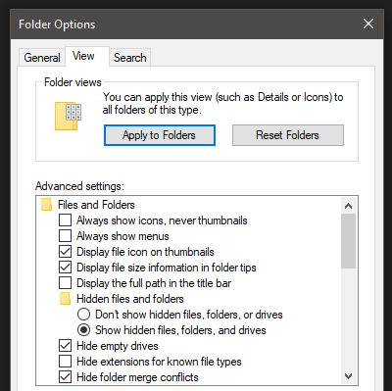Enable Always show icons, never thumbnails
The image size is (392, 391).
click(x=65, y=220)
